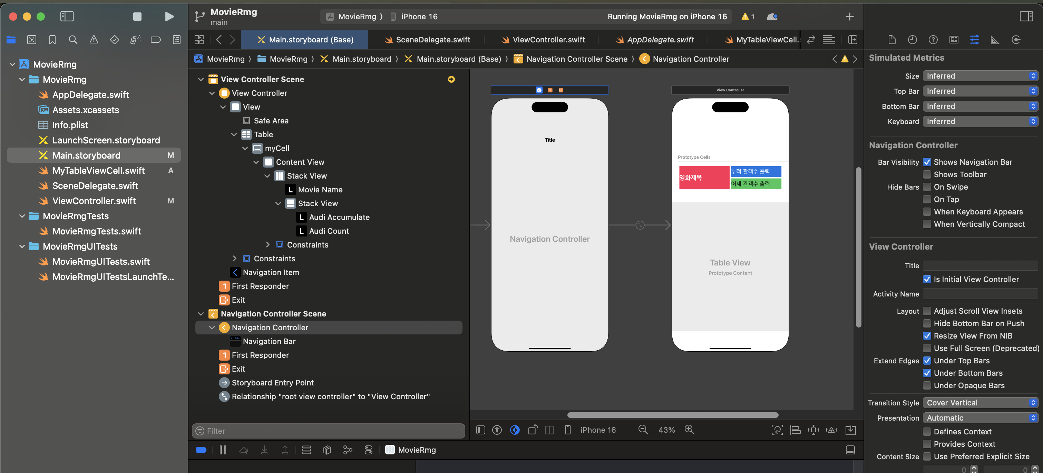Screen dimensions: 1043x473
Task: Uncheck Under Top Bars
Action: [927, 361]
